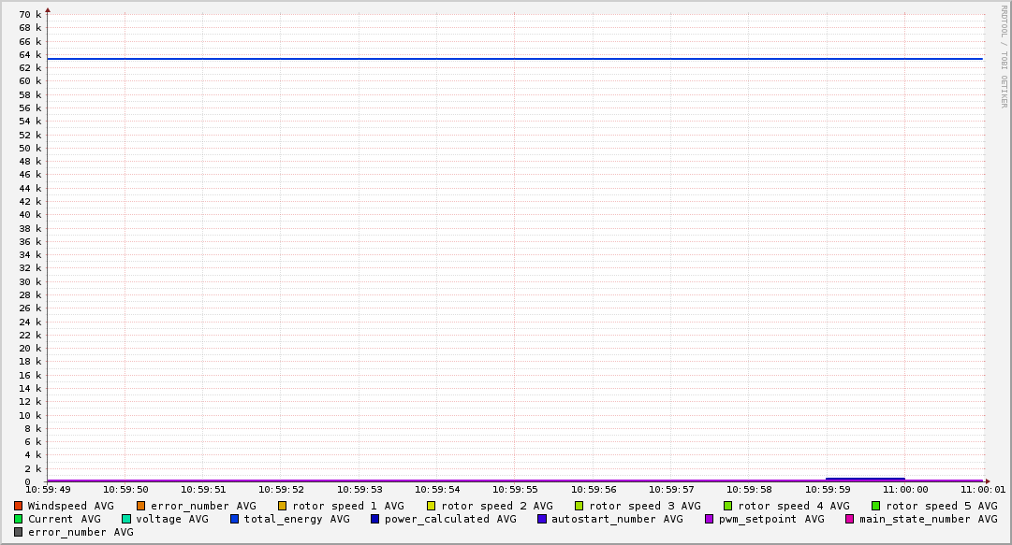
Task: Click the green Current AVG color swatch
Action: pos(18,519)
